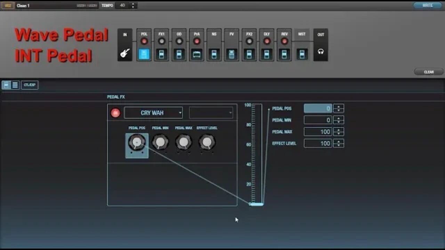Select the REV reverb block icon
This screenshot has height=250, width=445.
click(x=284, y=54)
